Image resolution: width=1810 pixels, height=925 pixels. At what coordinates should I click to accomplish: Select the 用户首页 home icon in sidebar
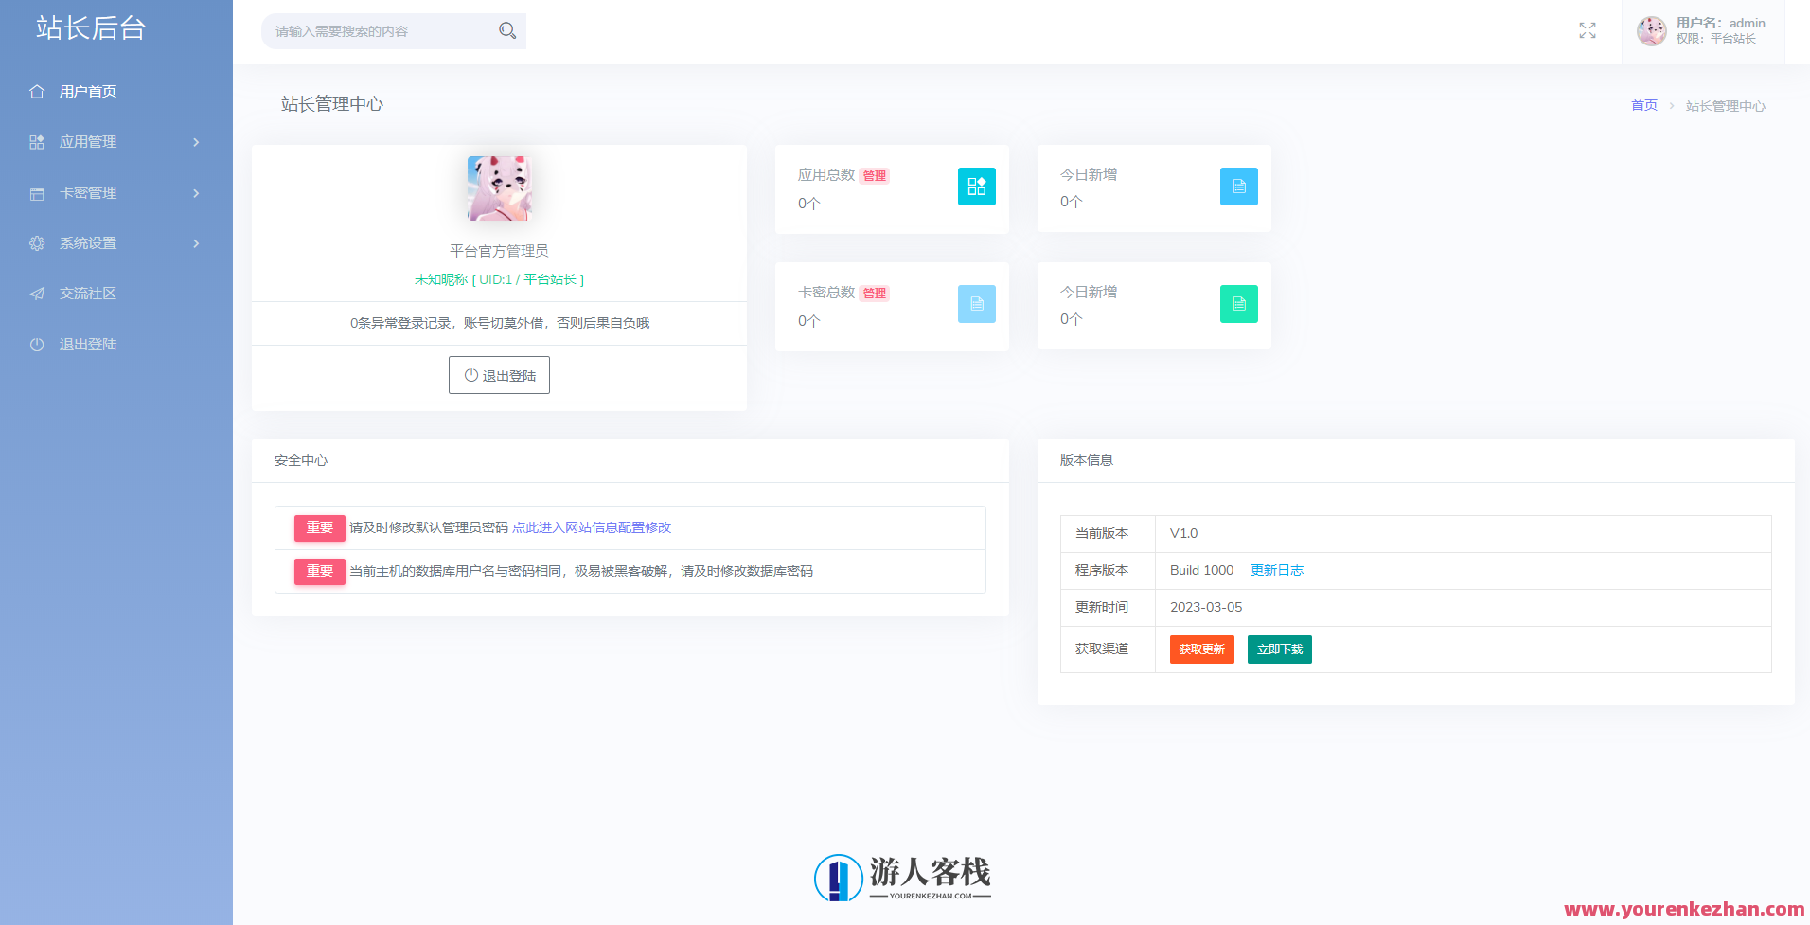[x=37, y=91]
